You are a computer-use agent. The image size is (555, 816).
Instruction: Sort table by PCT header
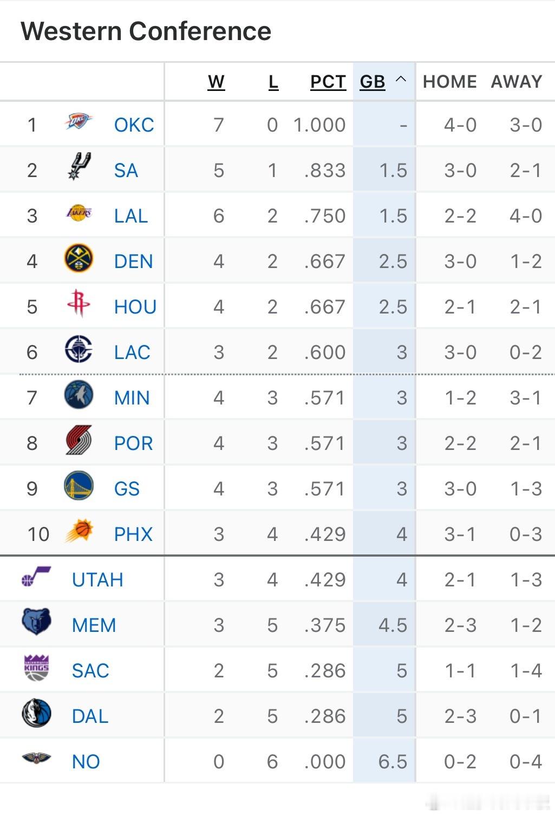[x=328, y=82]
